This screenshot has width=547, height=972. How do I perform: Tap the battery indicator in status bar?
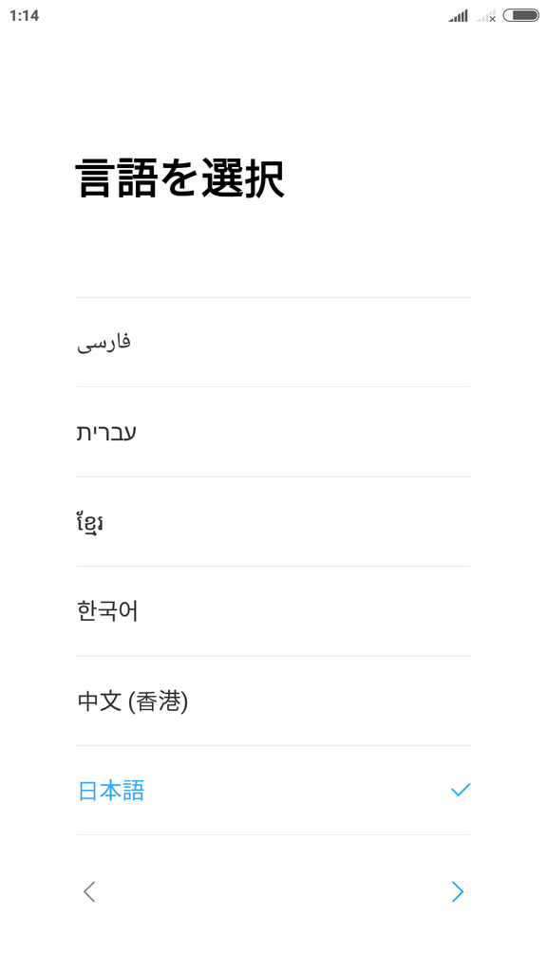[521, 15]
